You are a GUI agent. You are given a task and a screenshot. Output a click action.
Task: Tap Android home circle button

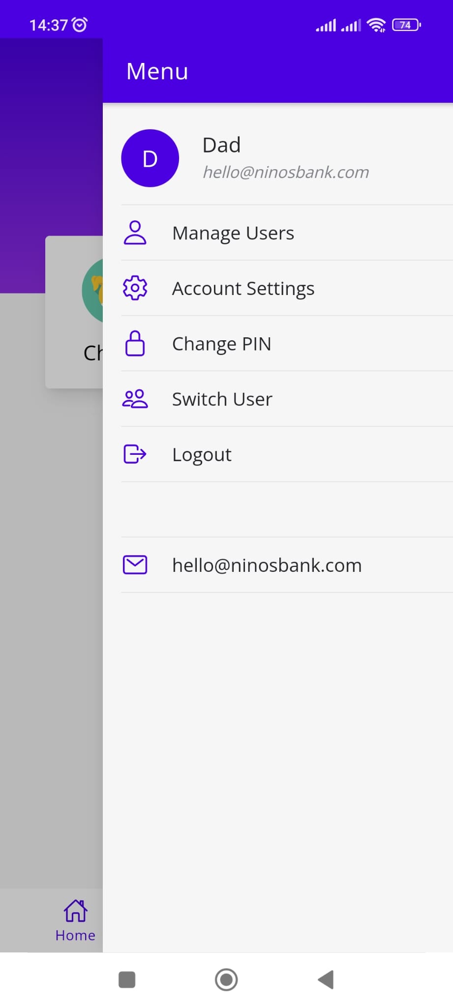point(226,979)
